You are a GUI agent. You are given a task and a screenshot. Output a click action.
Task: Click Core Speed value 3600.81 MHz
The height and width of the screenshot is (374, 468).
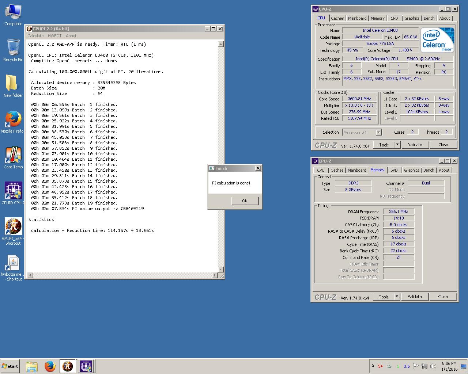[359, 99]
